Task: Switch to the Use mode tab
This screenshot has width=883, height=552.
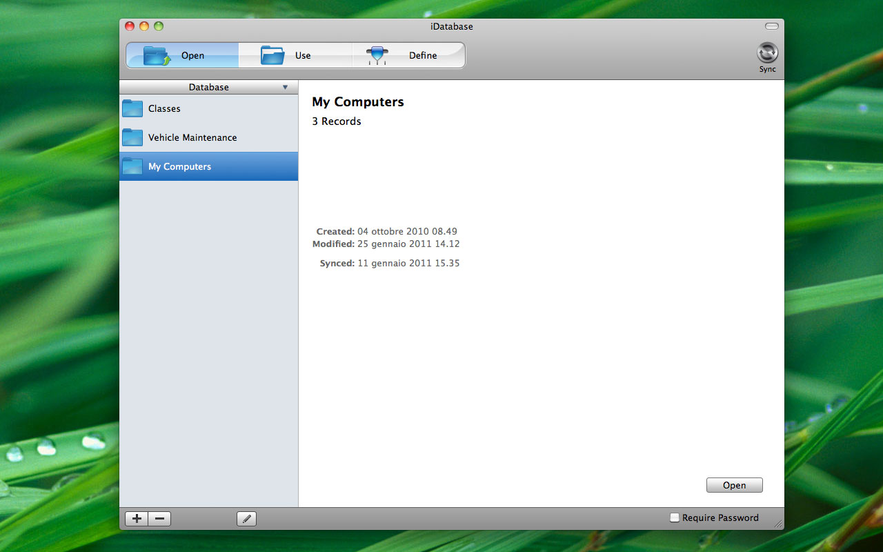Action: 295,55
